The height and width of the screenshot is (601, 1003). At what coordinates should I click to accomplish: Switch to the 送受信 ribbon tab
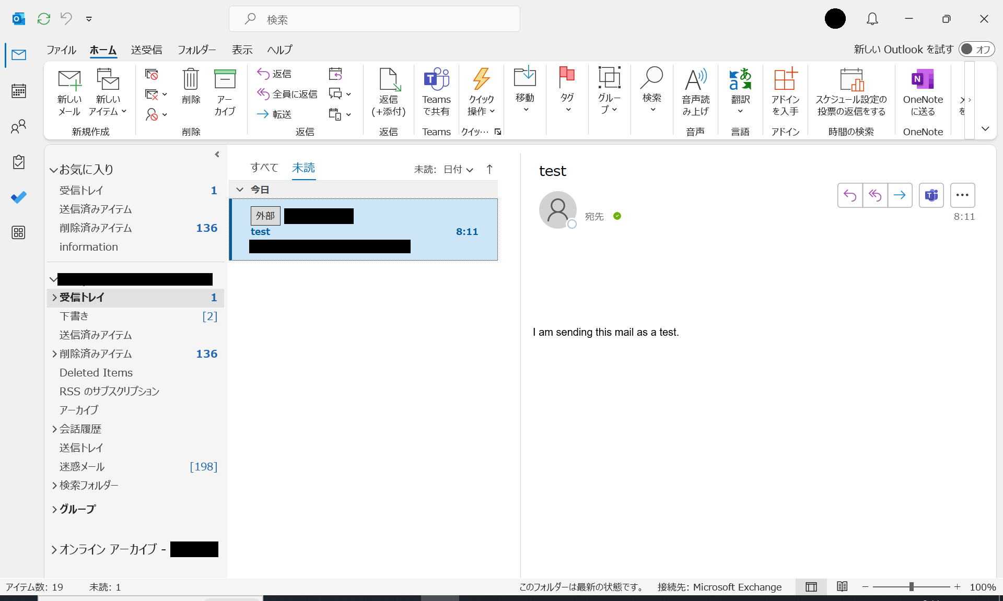tap(146, 50)
